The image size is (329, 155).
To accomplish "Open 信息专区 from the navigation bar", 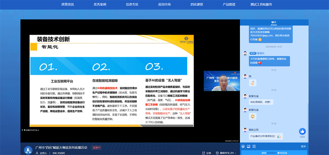I will 132,4.
